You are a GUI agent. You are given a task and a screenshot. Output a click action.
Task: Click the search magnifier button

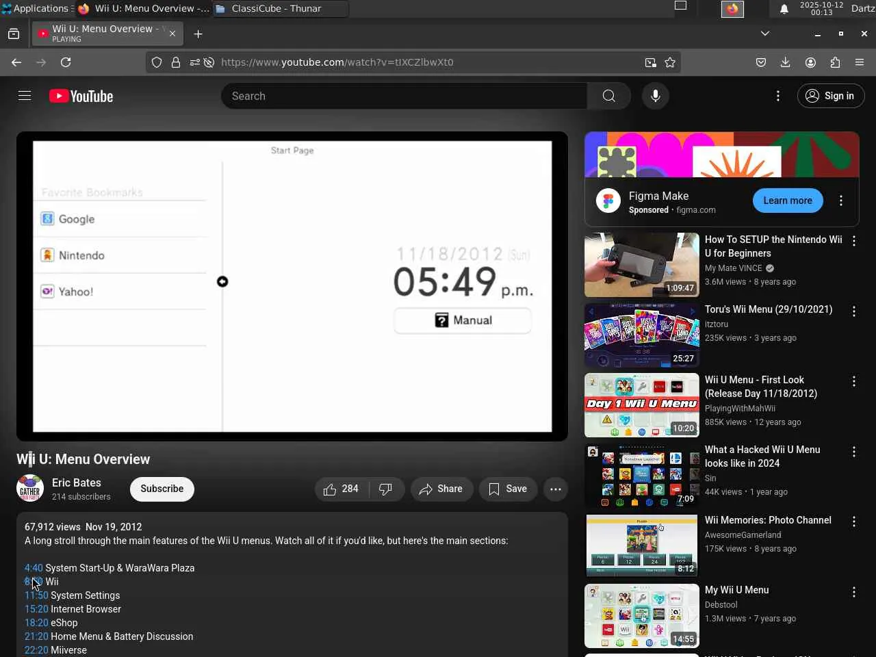click(609, 96)
